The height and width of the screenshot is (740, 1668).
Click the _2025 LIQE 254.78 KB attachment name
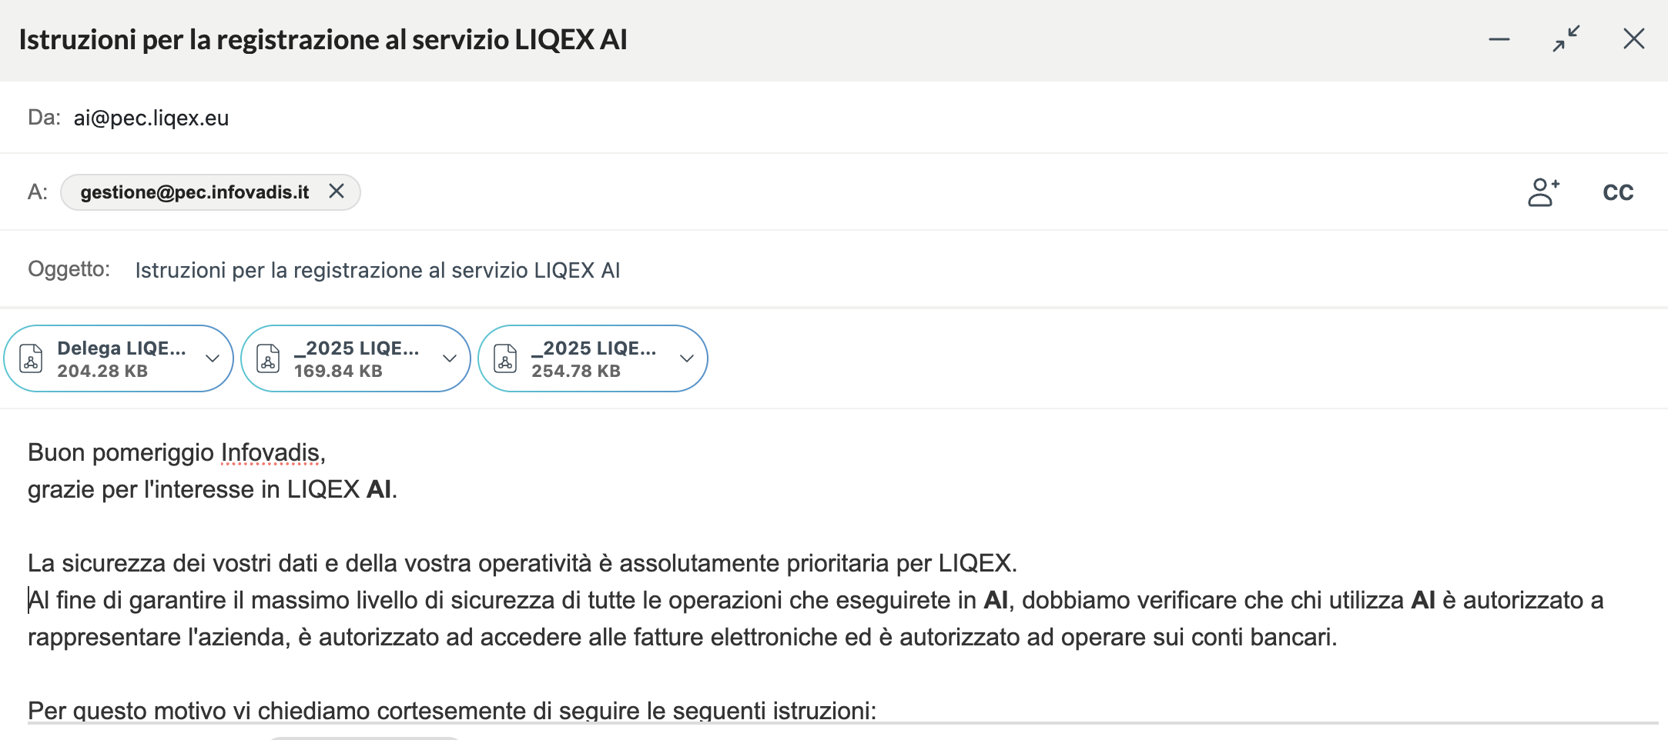594,348
